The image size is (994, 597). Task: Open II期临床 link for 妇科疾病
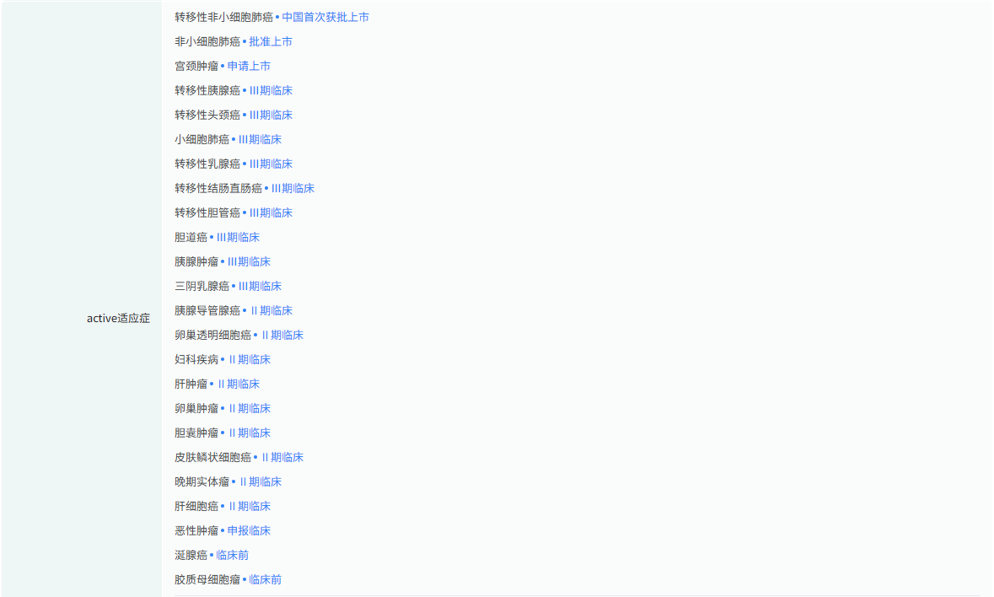point(250,359)
